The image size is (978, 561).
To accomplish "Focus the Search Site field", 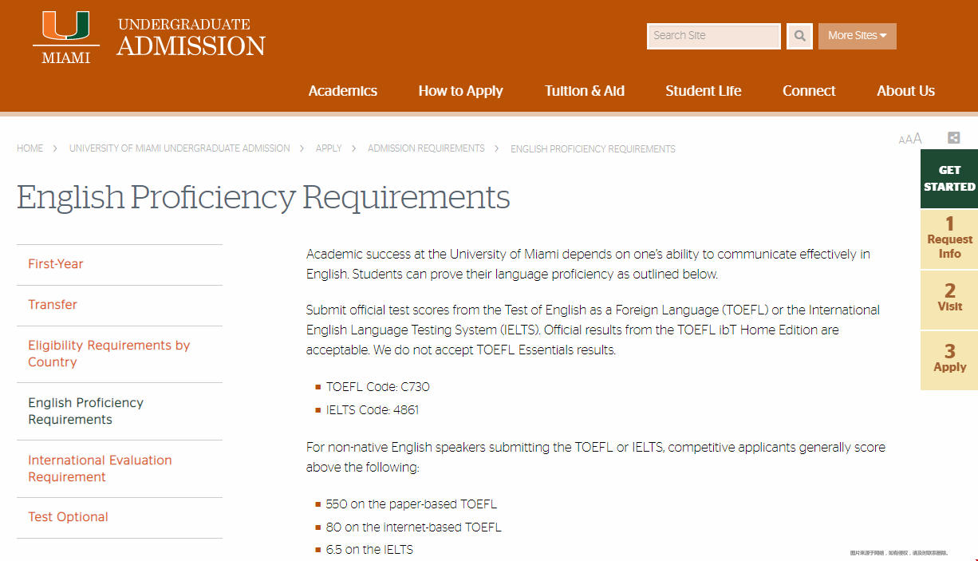I will (x=714, y=36).
